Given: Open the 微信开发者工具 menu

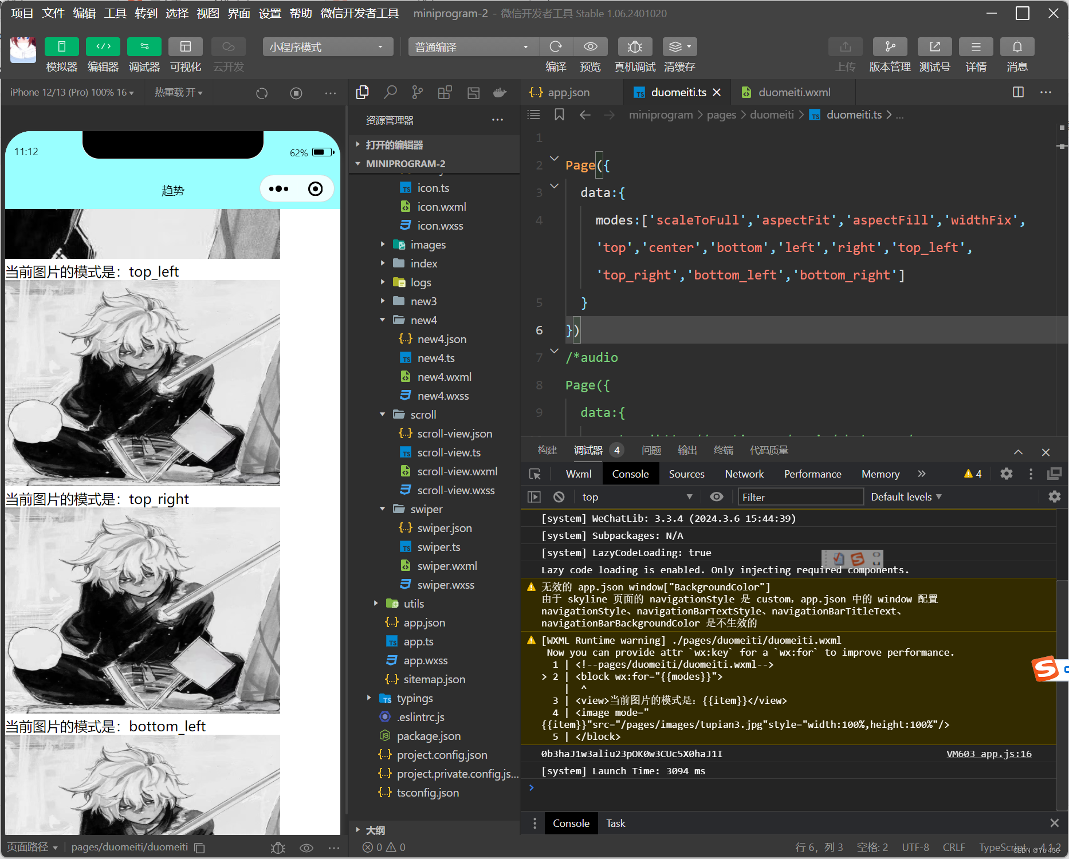Looking at the screenshot, I should pyautogui.click(x=360, y=13).
